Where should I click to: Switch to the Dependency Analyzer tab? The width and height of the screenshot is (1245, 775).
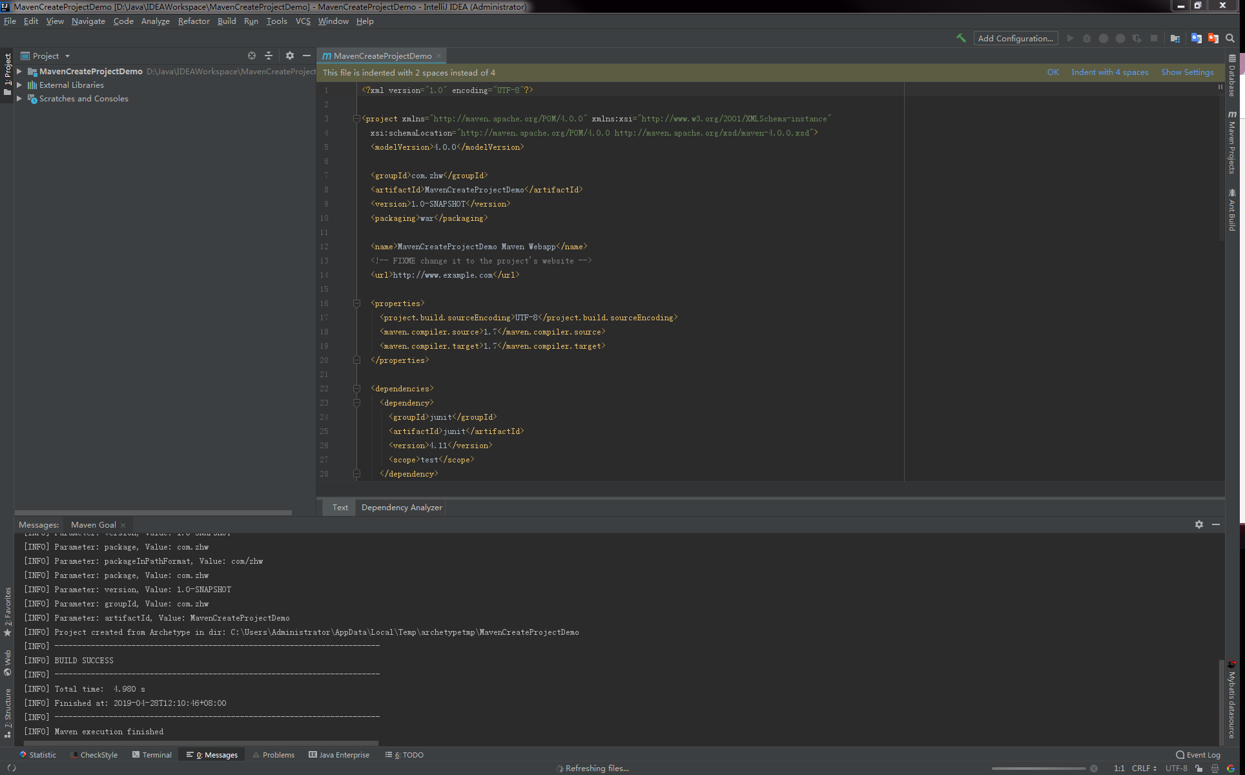pyautogui.click(x=400, y=507)
